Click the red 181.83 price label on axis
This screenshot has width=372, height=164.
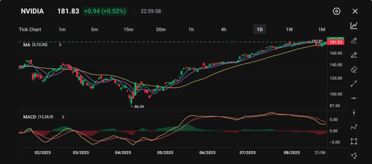(336, 42)
